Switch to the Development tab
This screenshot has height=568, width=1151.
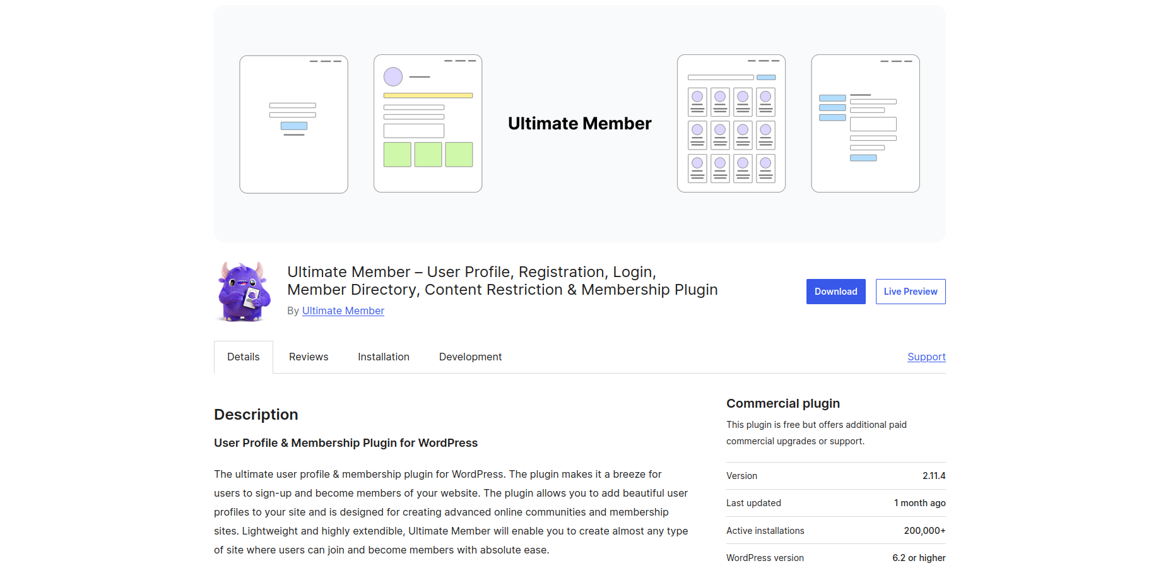point(470,357)
